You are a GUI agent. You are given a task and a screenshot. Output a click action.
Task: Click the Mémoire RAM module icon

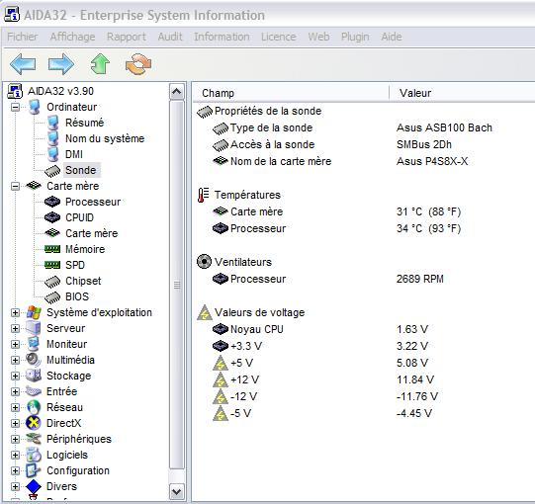pyautogui.click(x=52, y=249)
